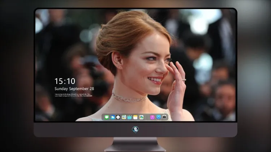Click the date "Sunday September 28"

point(74,89)
